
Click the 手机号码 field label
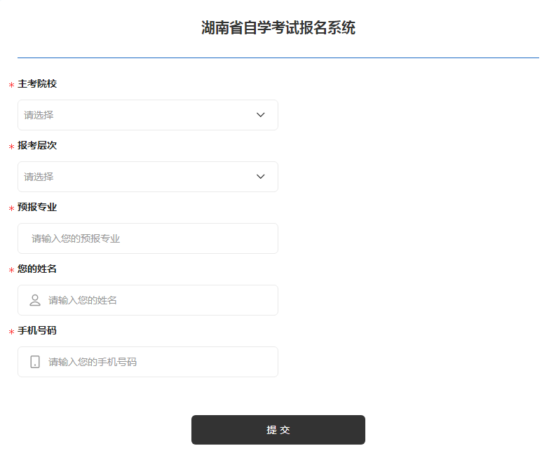point(37,331)
